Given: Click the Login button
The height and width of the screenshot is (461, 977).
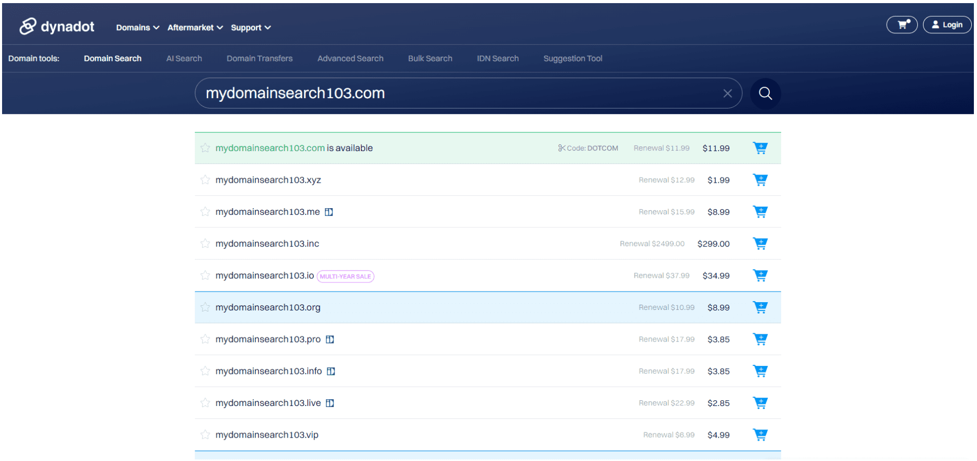Looking at the screenshot, I should (x=947, y=24).
